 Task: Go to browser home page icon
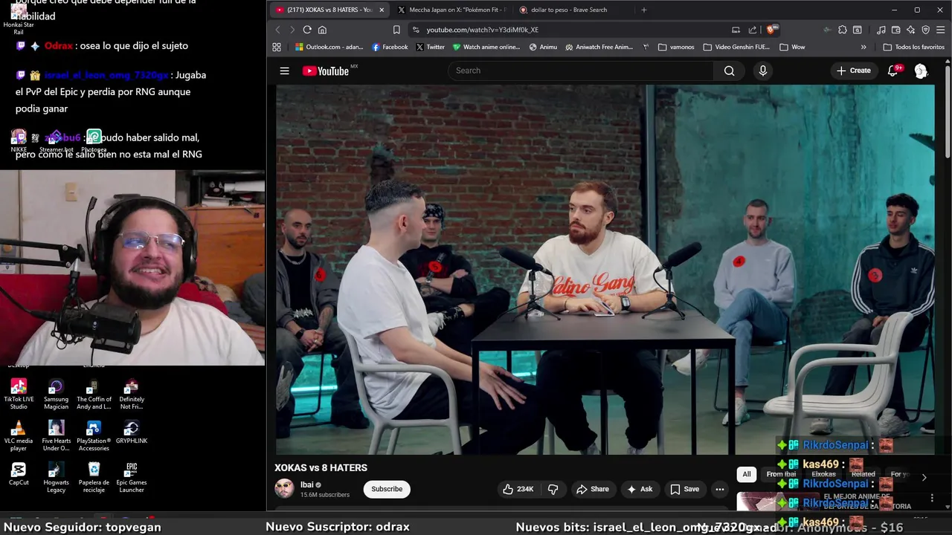tap(322, 30)
